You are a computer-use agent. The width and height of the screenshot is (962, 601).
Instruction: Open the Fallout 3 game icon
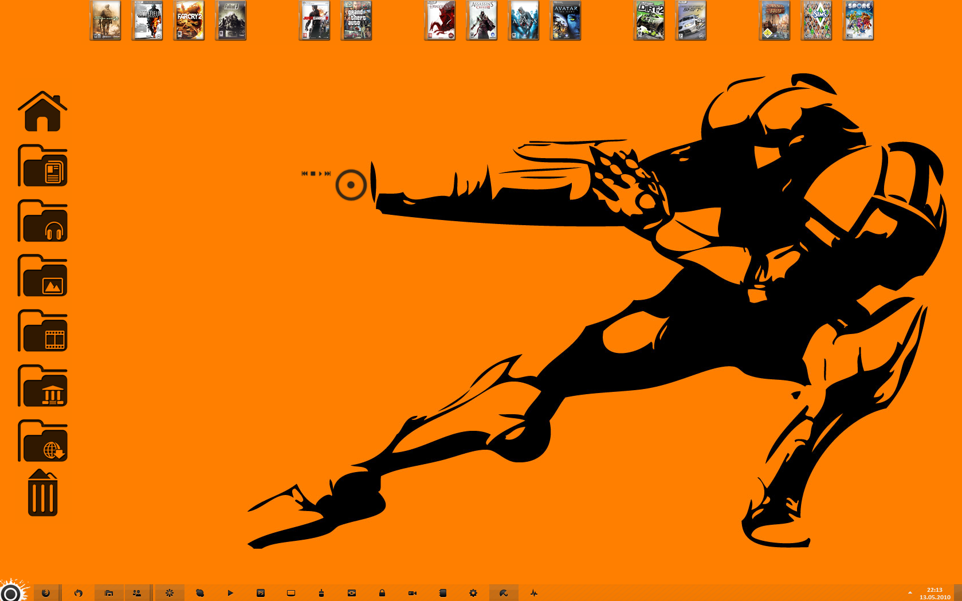point(231,21)
